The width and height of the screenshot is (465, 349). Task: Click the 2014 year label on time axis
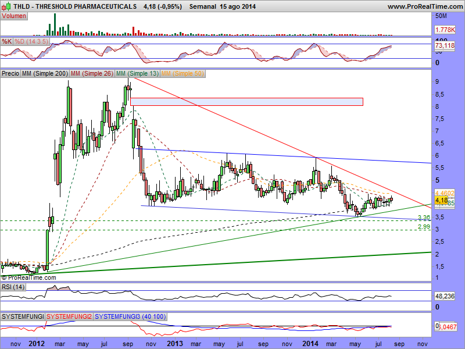pos(310,344)
